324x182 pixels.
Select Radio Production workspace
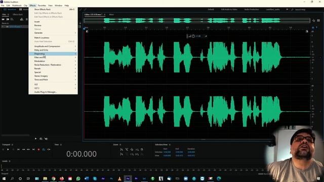tap(252, 10)
